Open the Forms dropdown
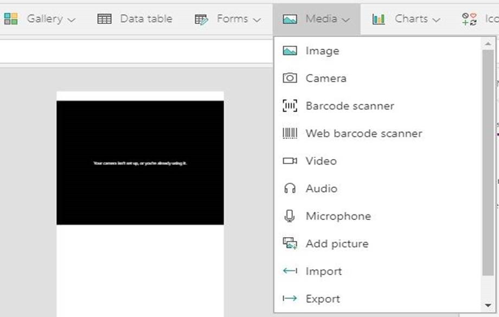The image size is (499, 317). point(229,19)
